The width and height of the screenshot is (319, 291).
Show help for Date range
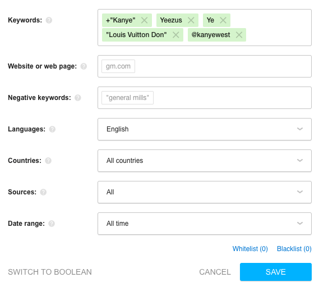click(52, 224)
